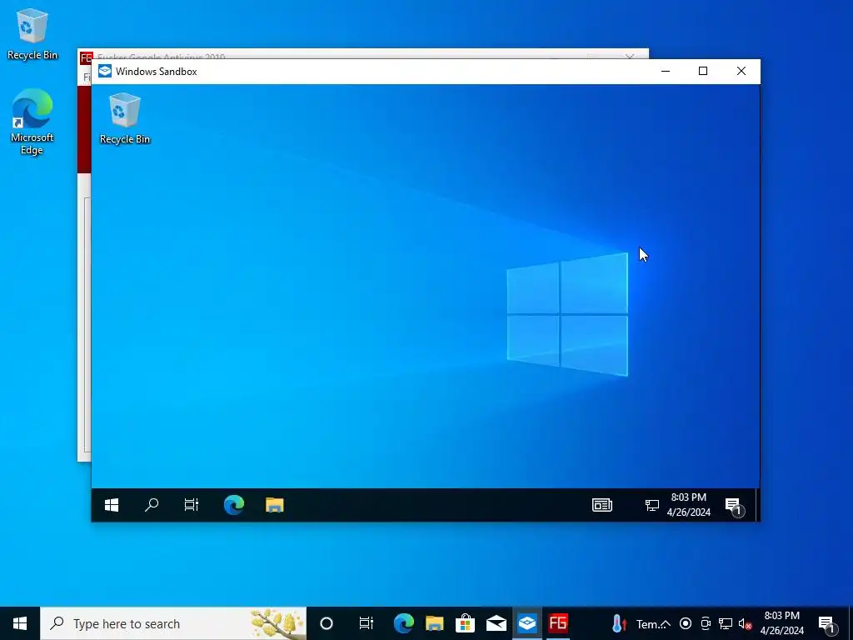853x640 pixels.
Task: Maximize the Windows Sandbox window
Action: pos(703,72)
